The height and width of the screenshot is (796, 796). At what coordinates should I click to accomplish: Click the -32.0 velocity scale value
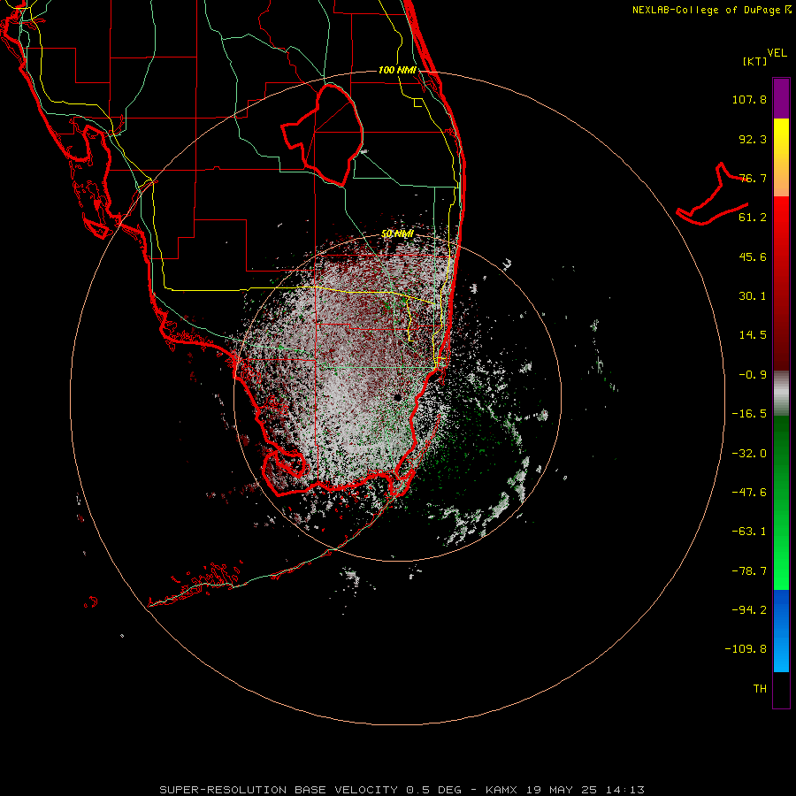point(749,454)
